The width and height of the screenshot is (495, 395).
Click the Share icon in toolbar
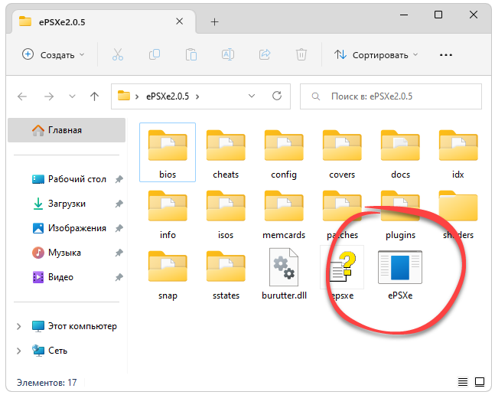coord(265,55)
